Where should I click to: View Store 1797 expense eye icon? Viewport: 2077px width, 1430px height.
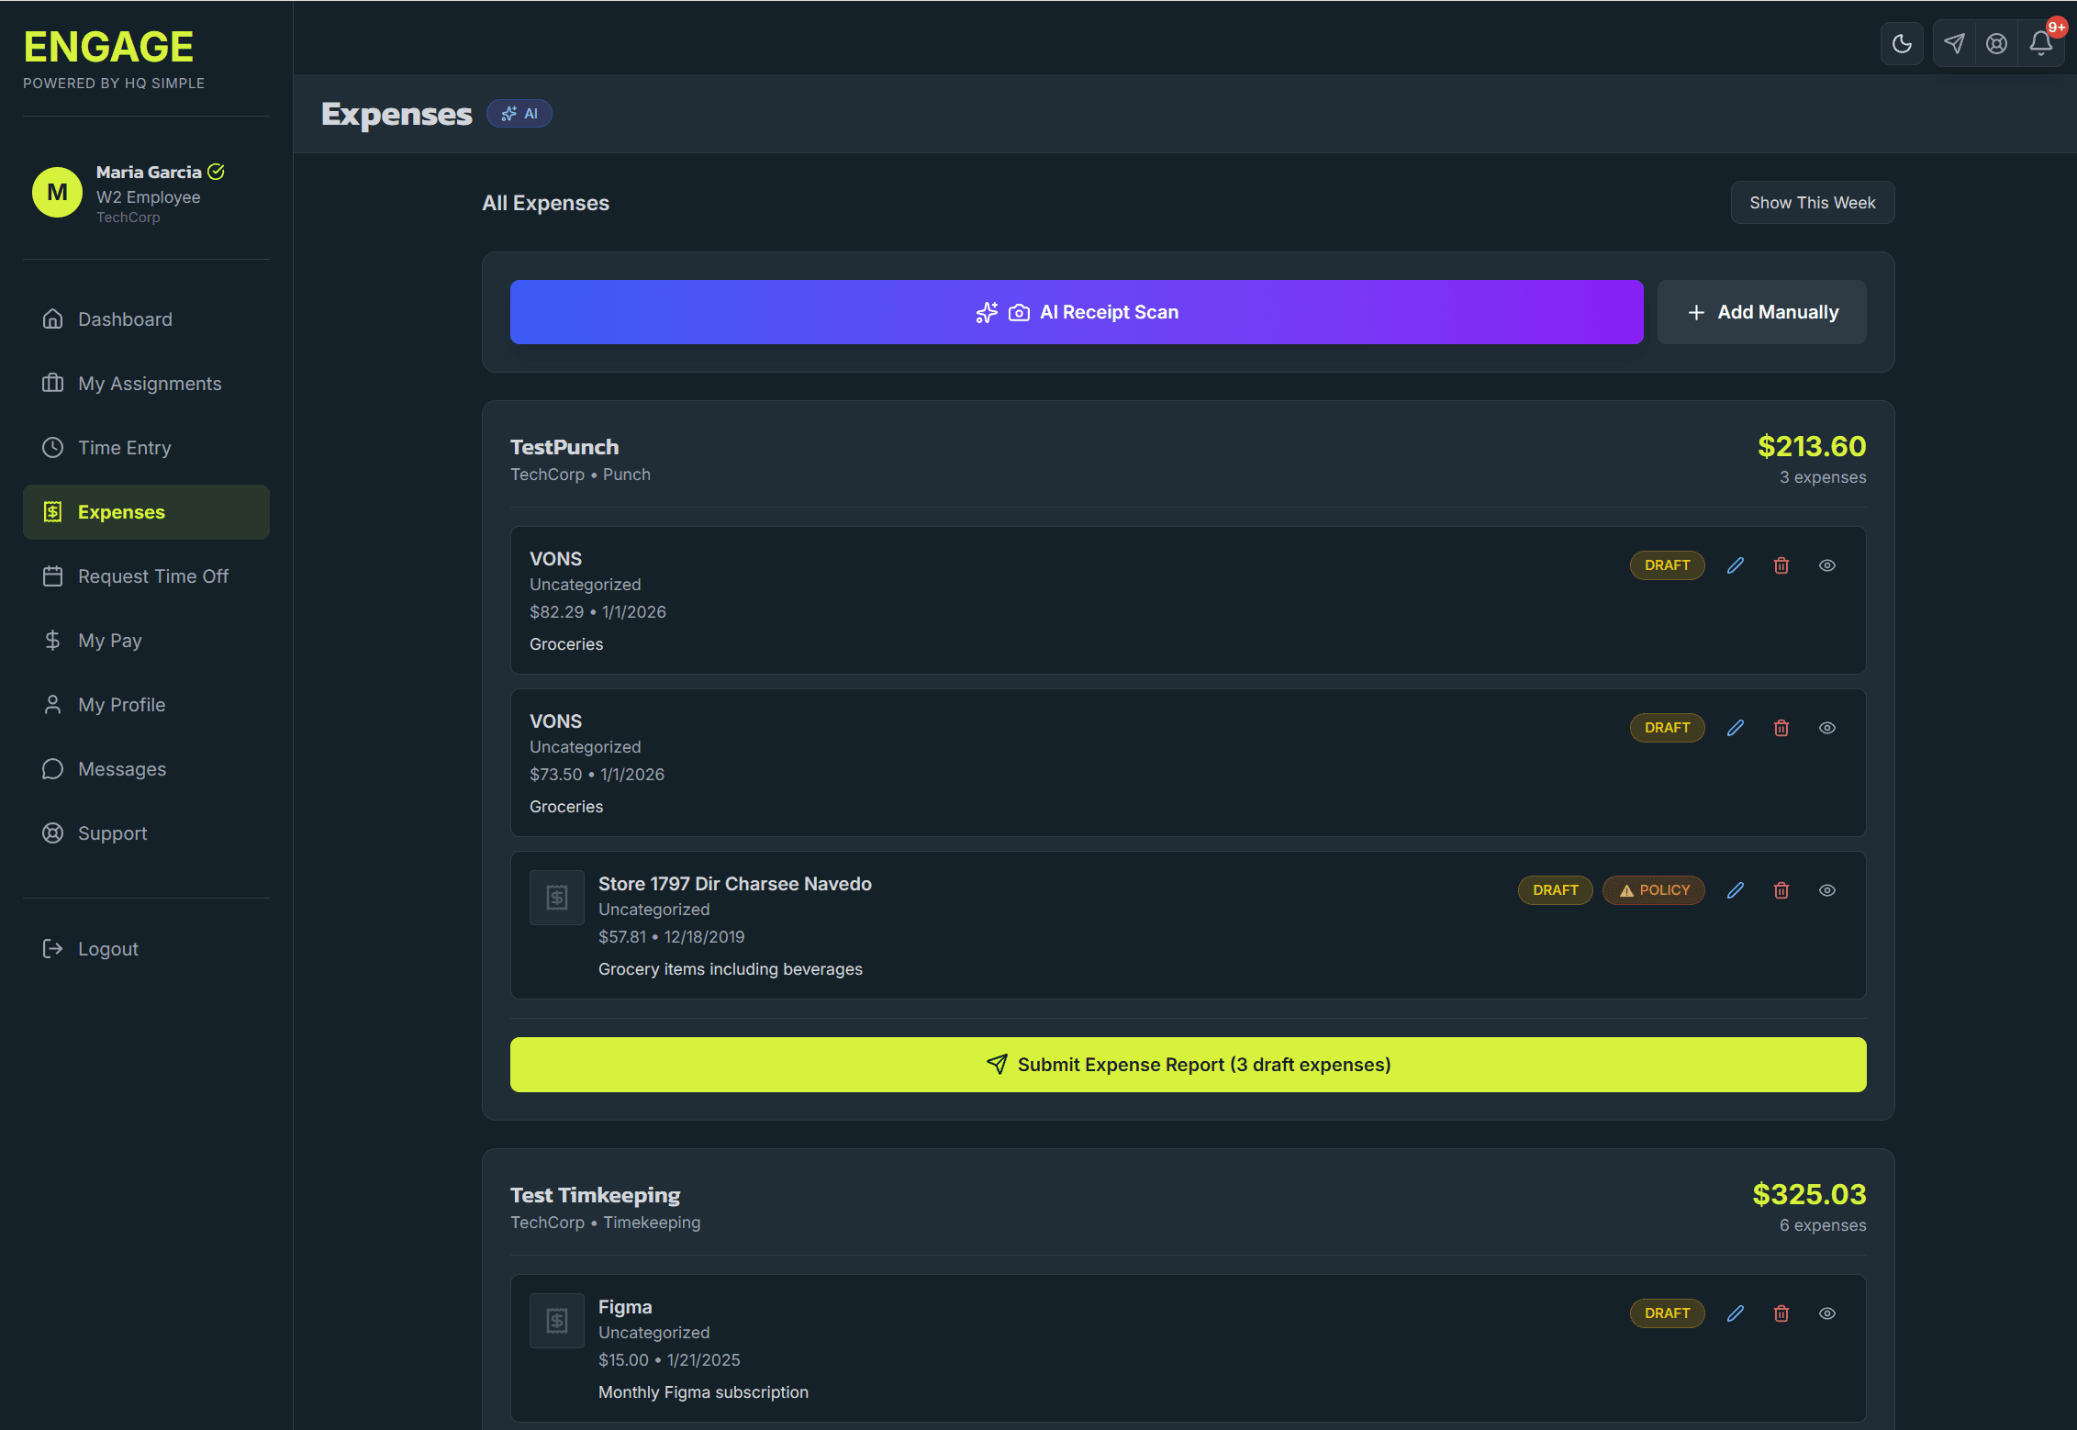[1826, 890]
